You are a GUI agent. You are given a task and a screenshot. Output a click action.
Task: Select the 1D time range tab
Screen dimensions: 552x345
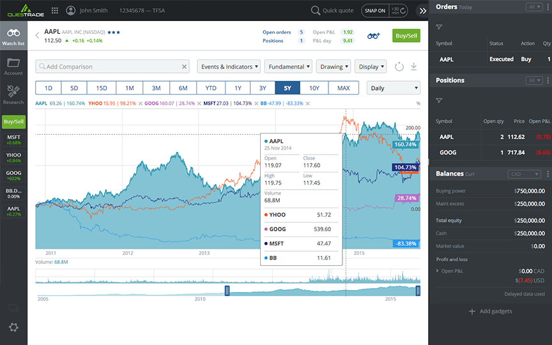coord(48,88)
